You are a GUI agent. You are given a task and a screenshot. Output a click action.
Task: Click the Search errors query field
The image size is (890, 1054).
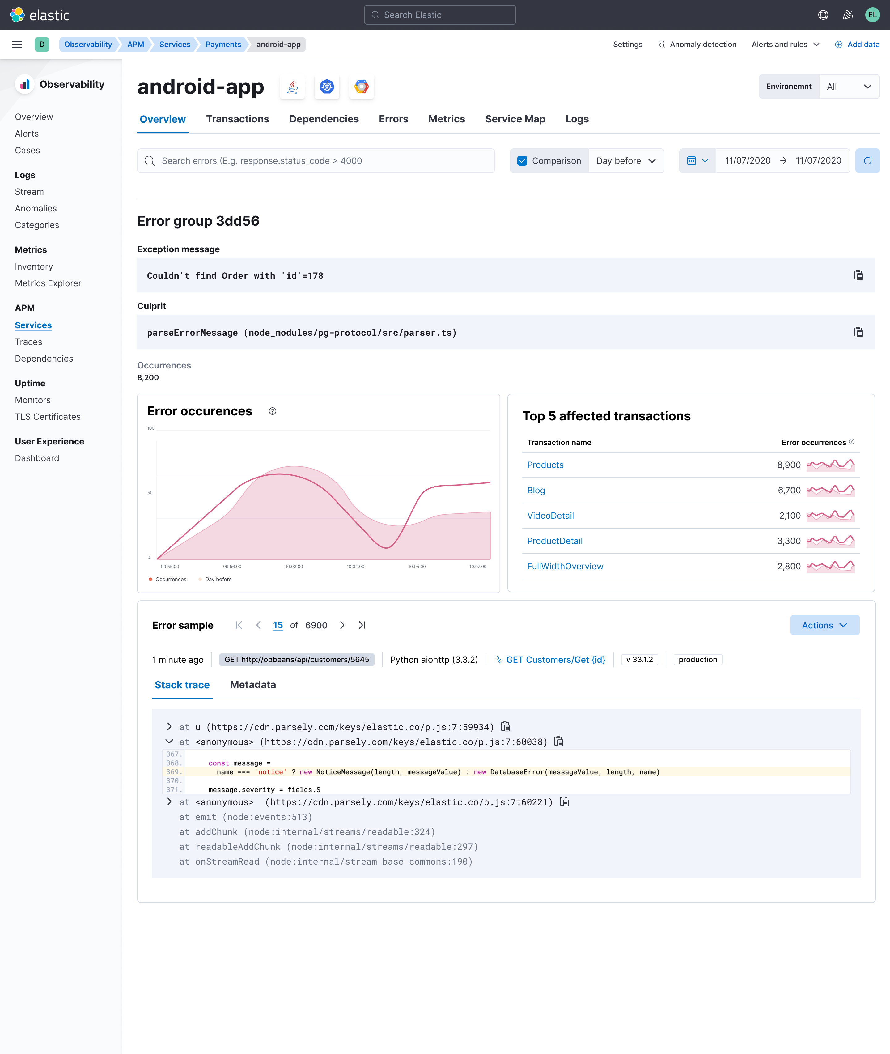click(316, 161)
